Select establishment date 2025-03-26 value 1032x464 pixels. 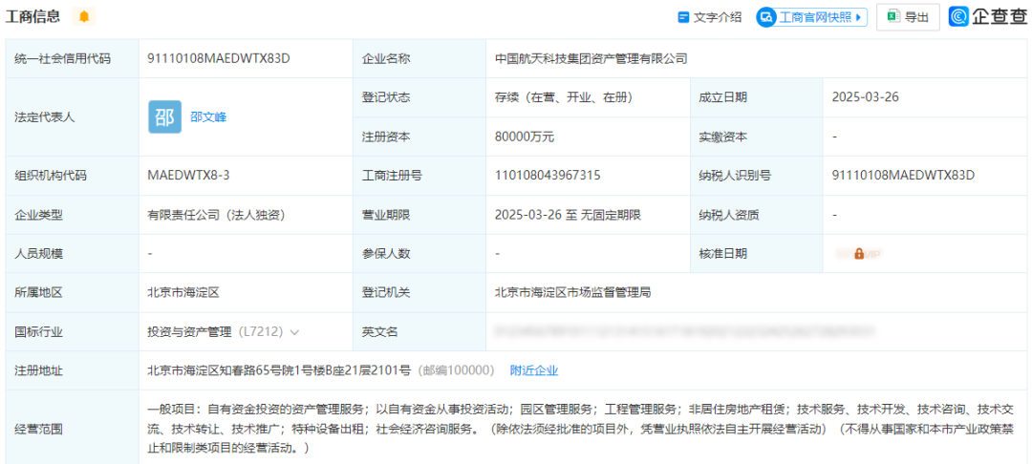866,97
